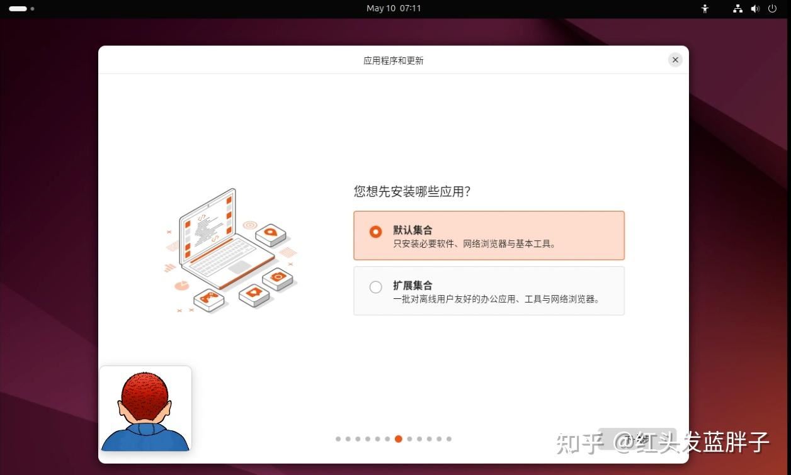791x475 pixels.
Task: Click the Activities workspace indicator pill
Action: 18,9
